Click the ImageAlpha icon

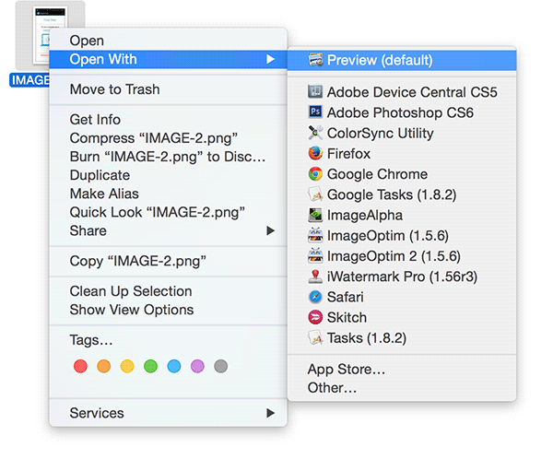pyautogui.click(x=315, y=215)
